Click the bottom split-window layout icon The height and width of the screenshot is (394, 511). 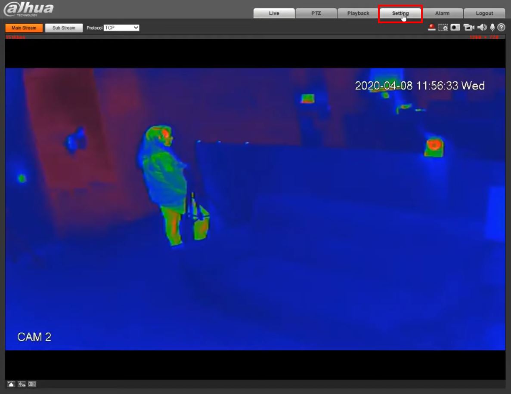coord(32,384)
